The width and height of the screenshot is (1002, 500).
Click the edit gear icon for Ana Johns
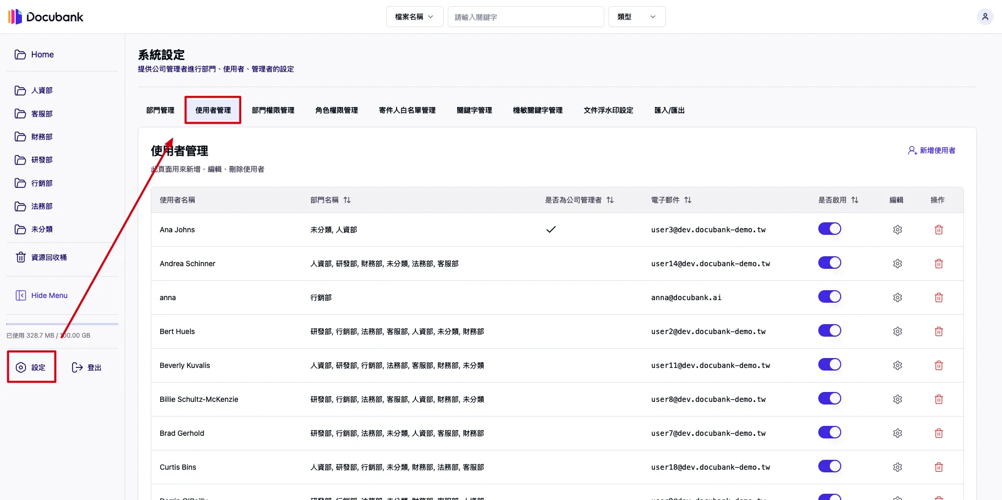[x=897, y=230]
